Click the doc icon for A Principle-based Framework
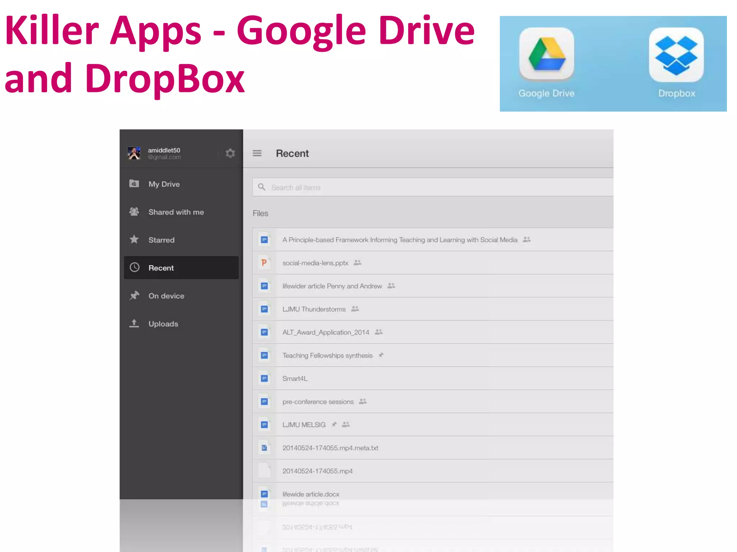 pos(264,240)
